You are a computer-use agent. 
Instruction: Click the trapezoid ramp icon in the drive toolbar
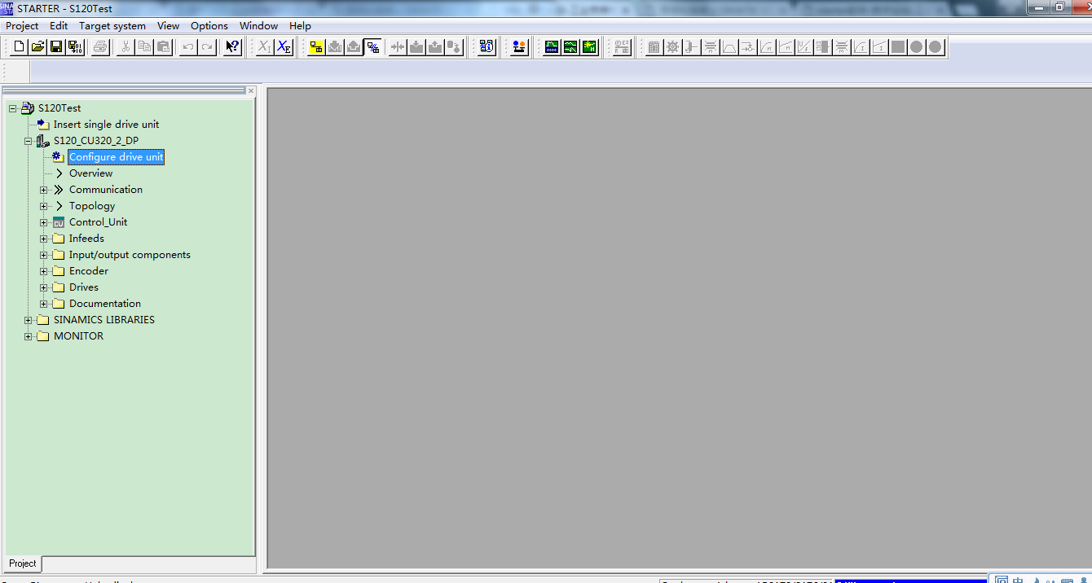(x=729, y=47)
